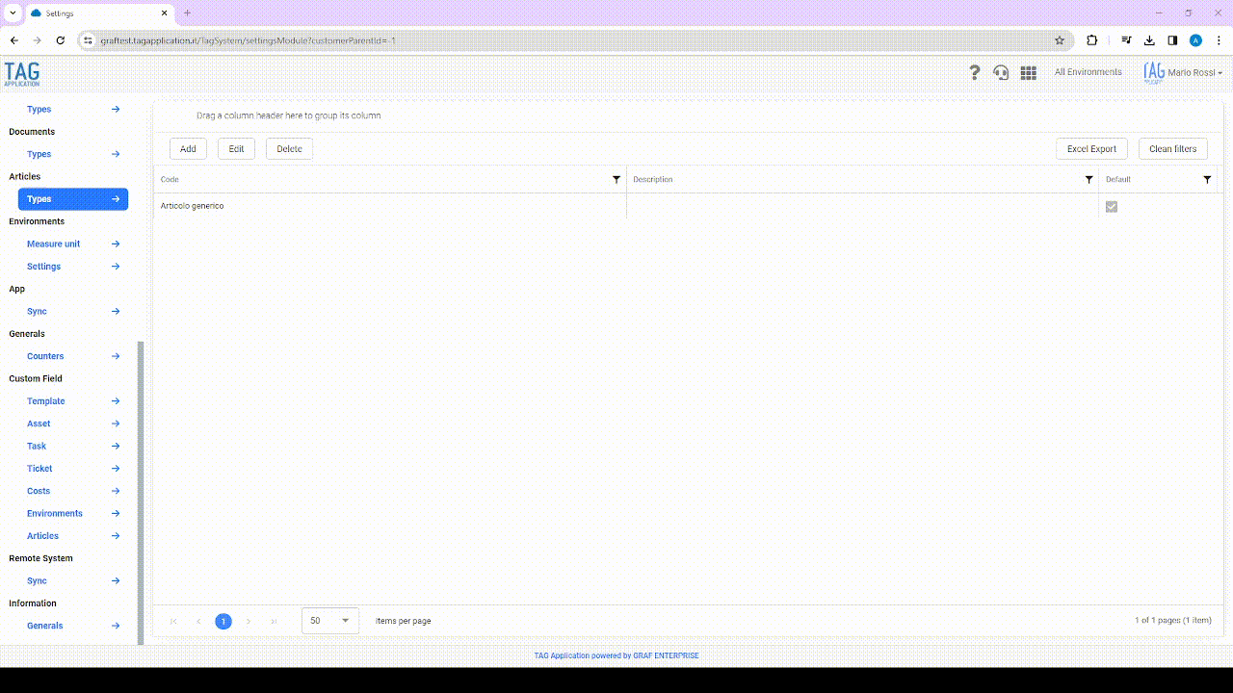The height and width of the screenshot is (693, 1233).
Task: Click the Description column filter icon
Action: (x=1089, y=180)
